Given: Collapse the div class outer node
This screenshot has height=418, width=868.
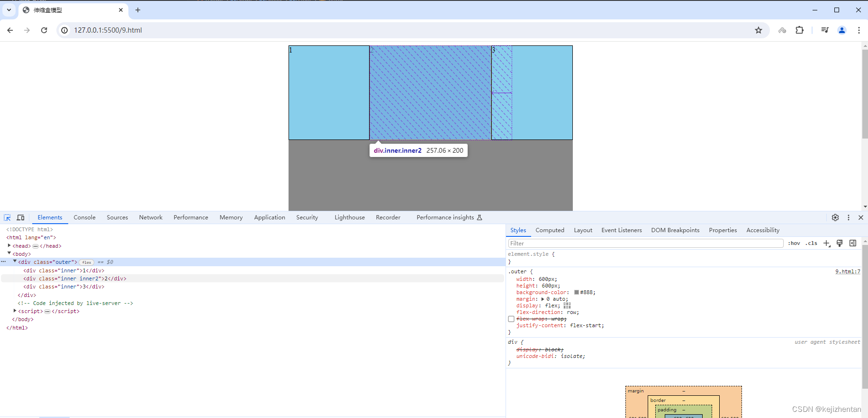Looking at the screenshot, I should click(15, 261).
